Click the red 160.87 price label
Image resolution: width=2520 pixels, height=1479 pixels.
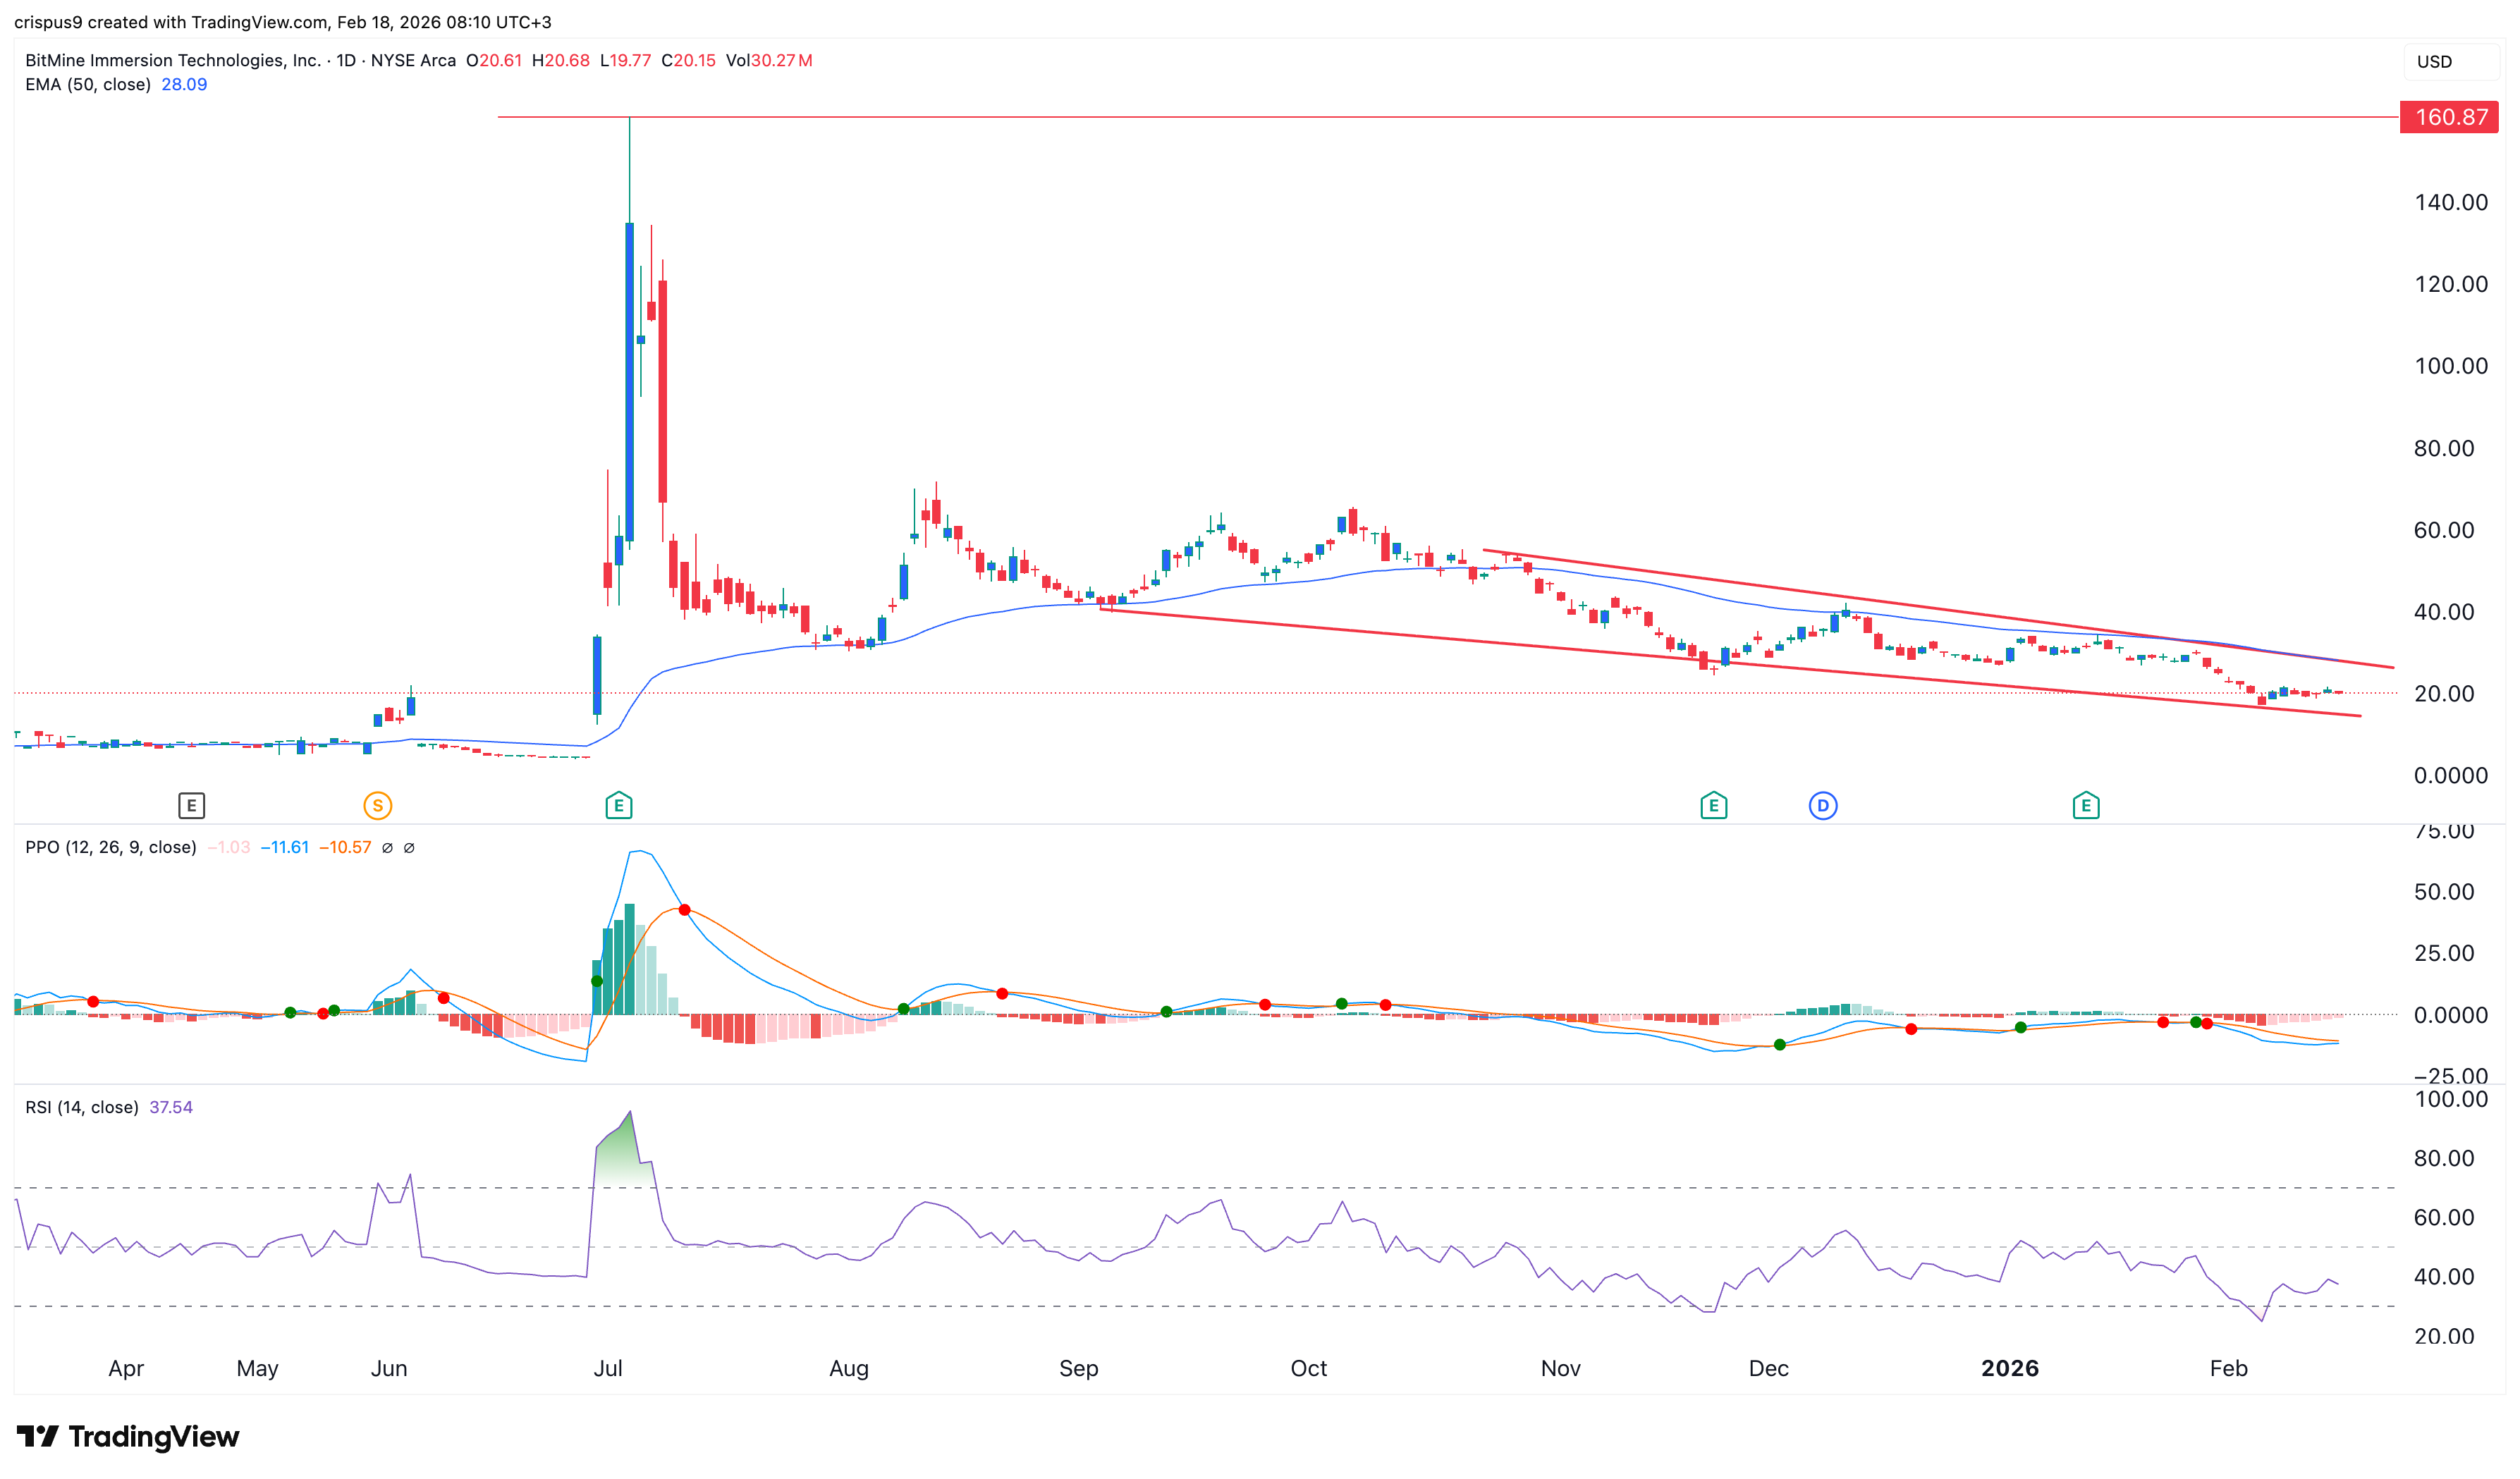coord(2449,117)
